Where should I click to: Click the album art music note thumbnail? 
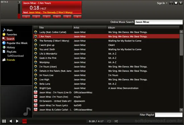click(x=27, y=111)
